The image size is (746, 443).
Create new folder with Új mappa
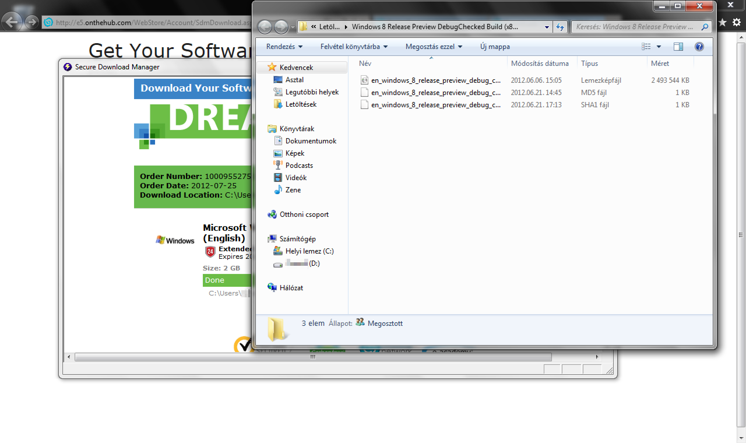pos(495,47)
